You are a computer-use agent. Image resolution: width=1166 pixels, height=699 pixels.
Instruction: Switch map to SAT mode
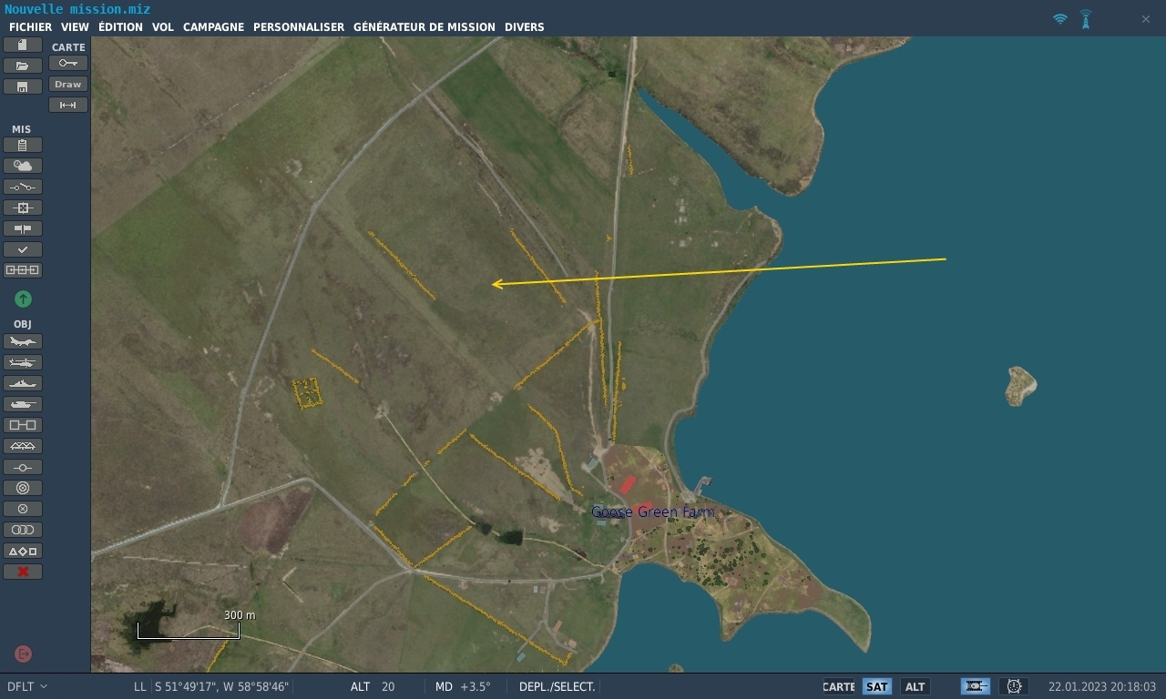click(x=877, y=687)
